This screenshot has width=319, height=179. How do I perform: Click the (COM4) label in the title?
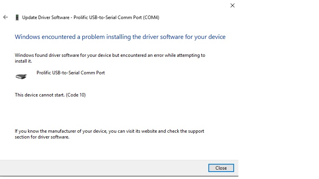tap(151, 17)
